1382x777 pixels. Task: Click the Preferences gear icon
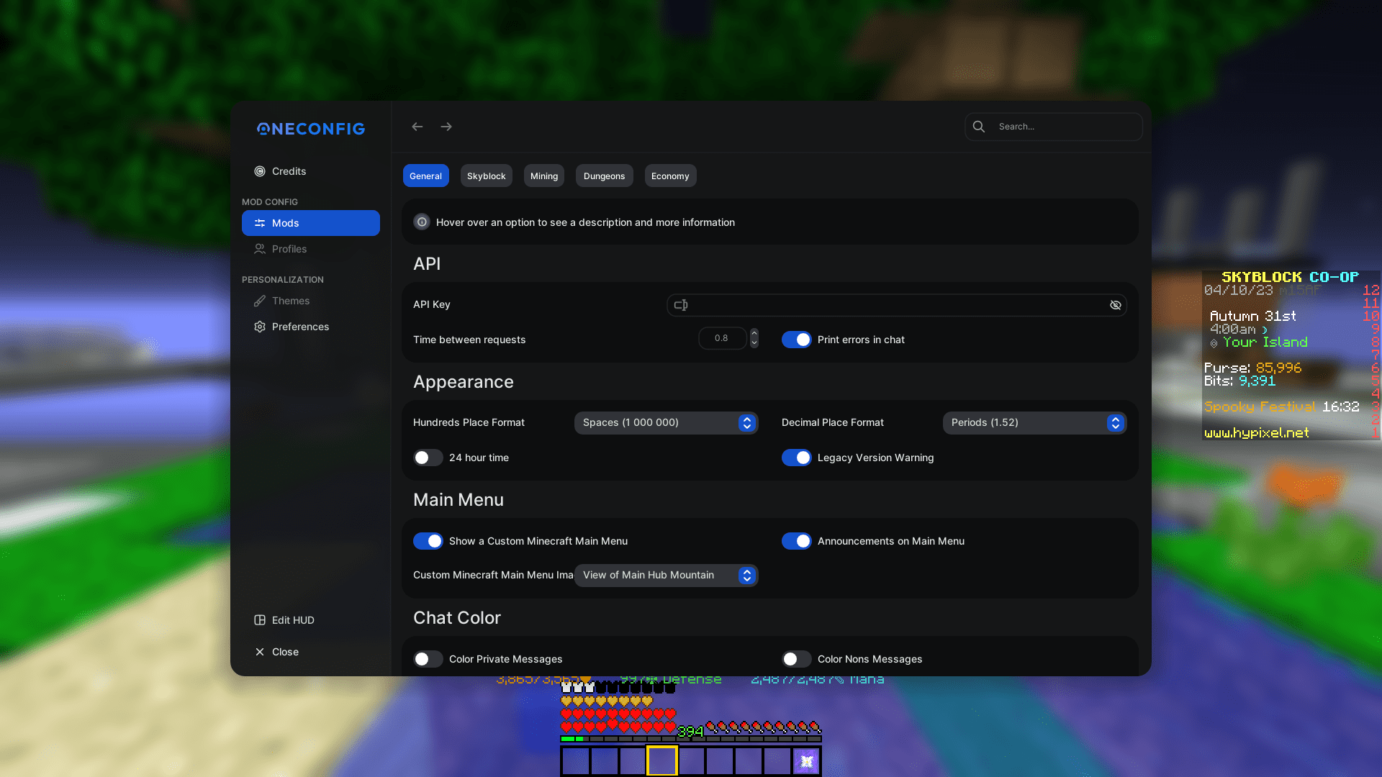coord(260,327)
